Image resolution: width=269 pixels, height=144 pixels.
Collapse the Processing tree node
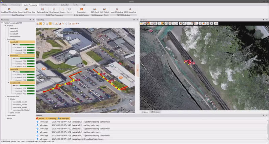point(5,39)
